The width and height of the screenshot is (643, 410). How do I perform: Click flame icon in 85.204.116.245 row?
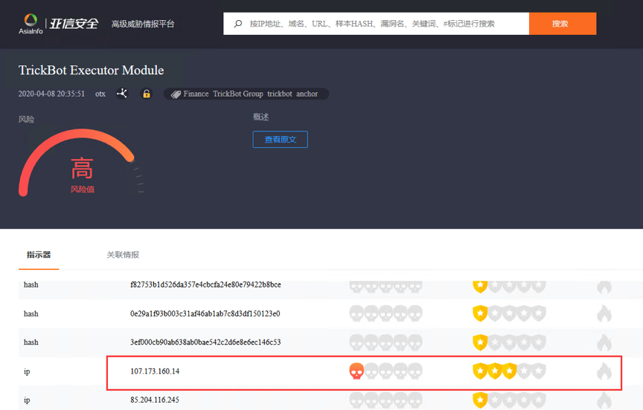(x=604, y=400)
